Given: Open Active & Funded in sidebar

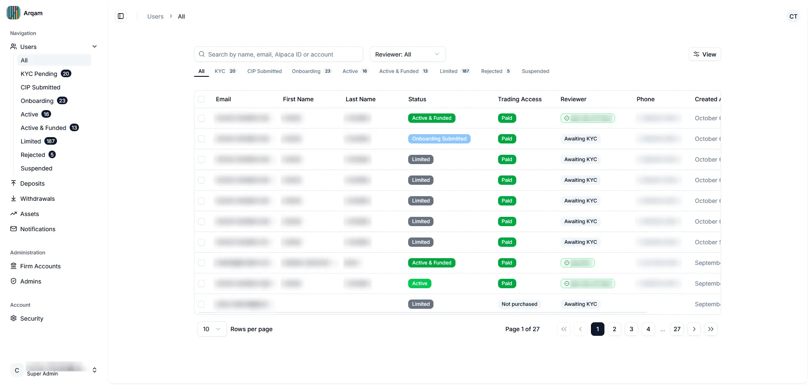Looking at the screenshot, I should pyautogui.click(x=50, y=127).
